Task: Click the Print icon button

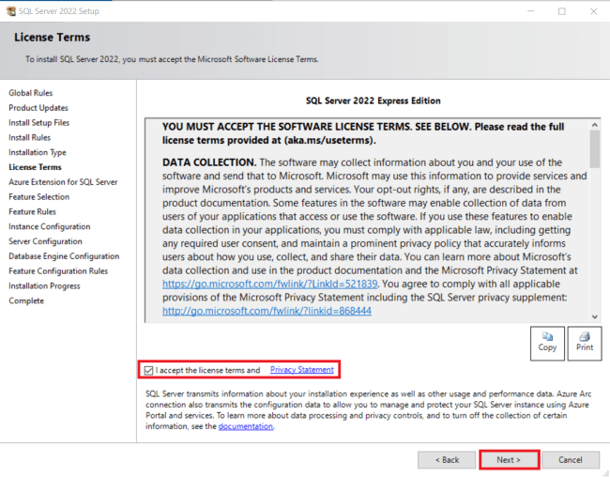Action: tap(585, 343)
